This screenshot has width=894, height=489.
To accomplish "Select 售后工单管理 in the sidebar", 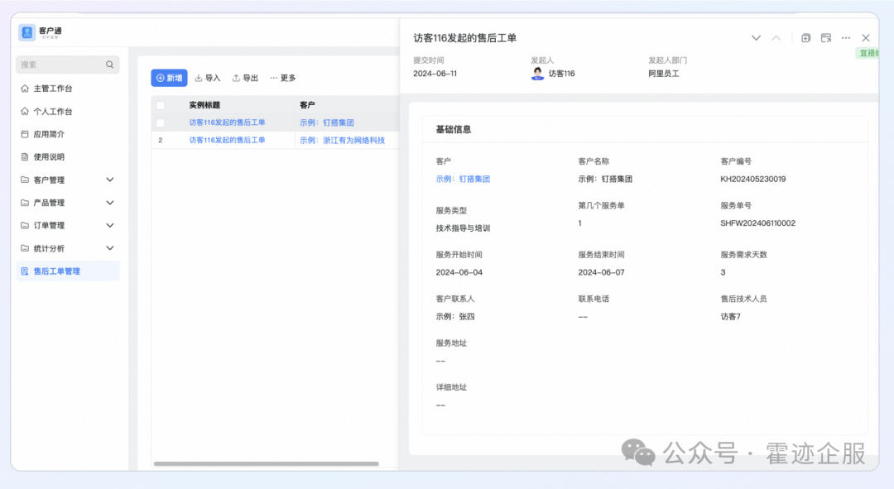I will click(x=56, y=271).
